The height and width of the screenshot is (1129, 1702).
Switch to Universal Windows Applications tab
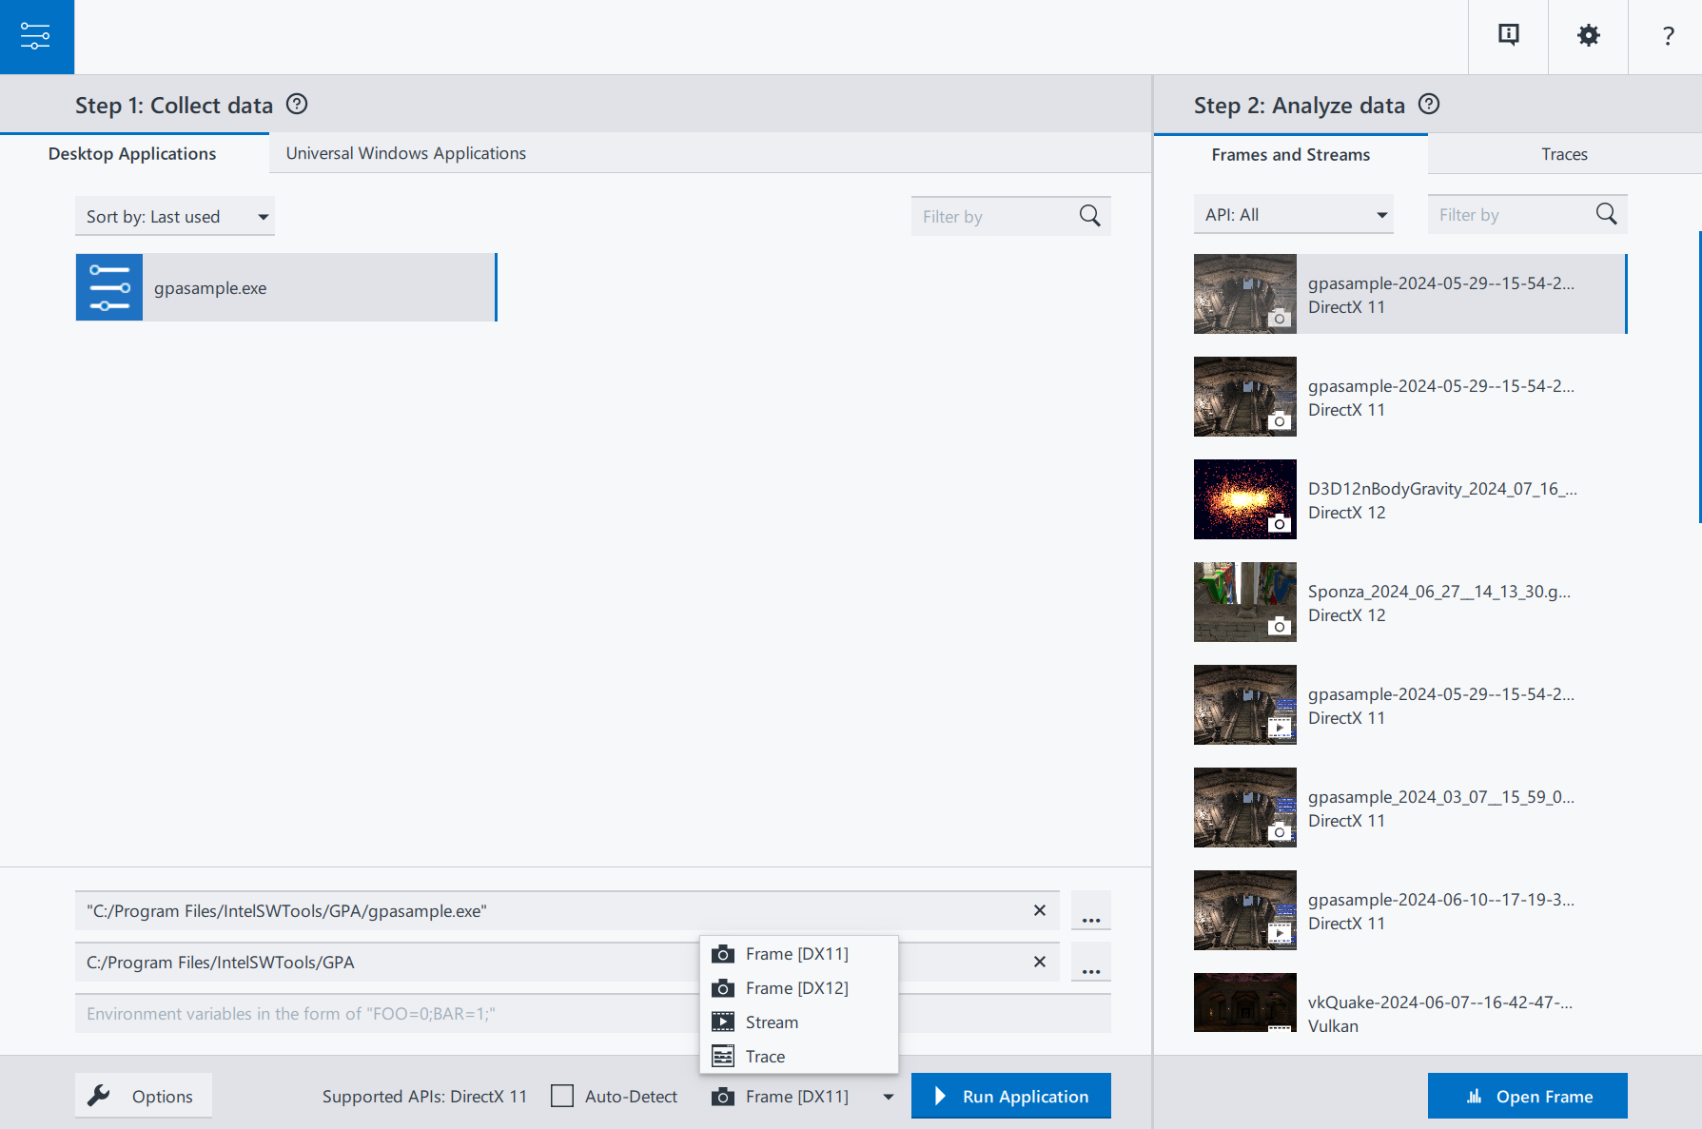pos(406,153)
